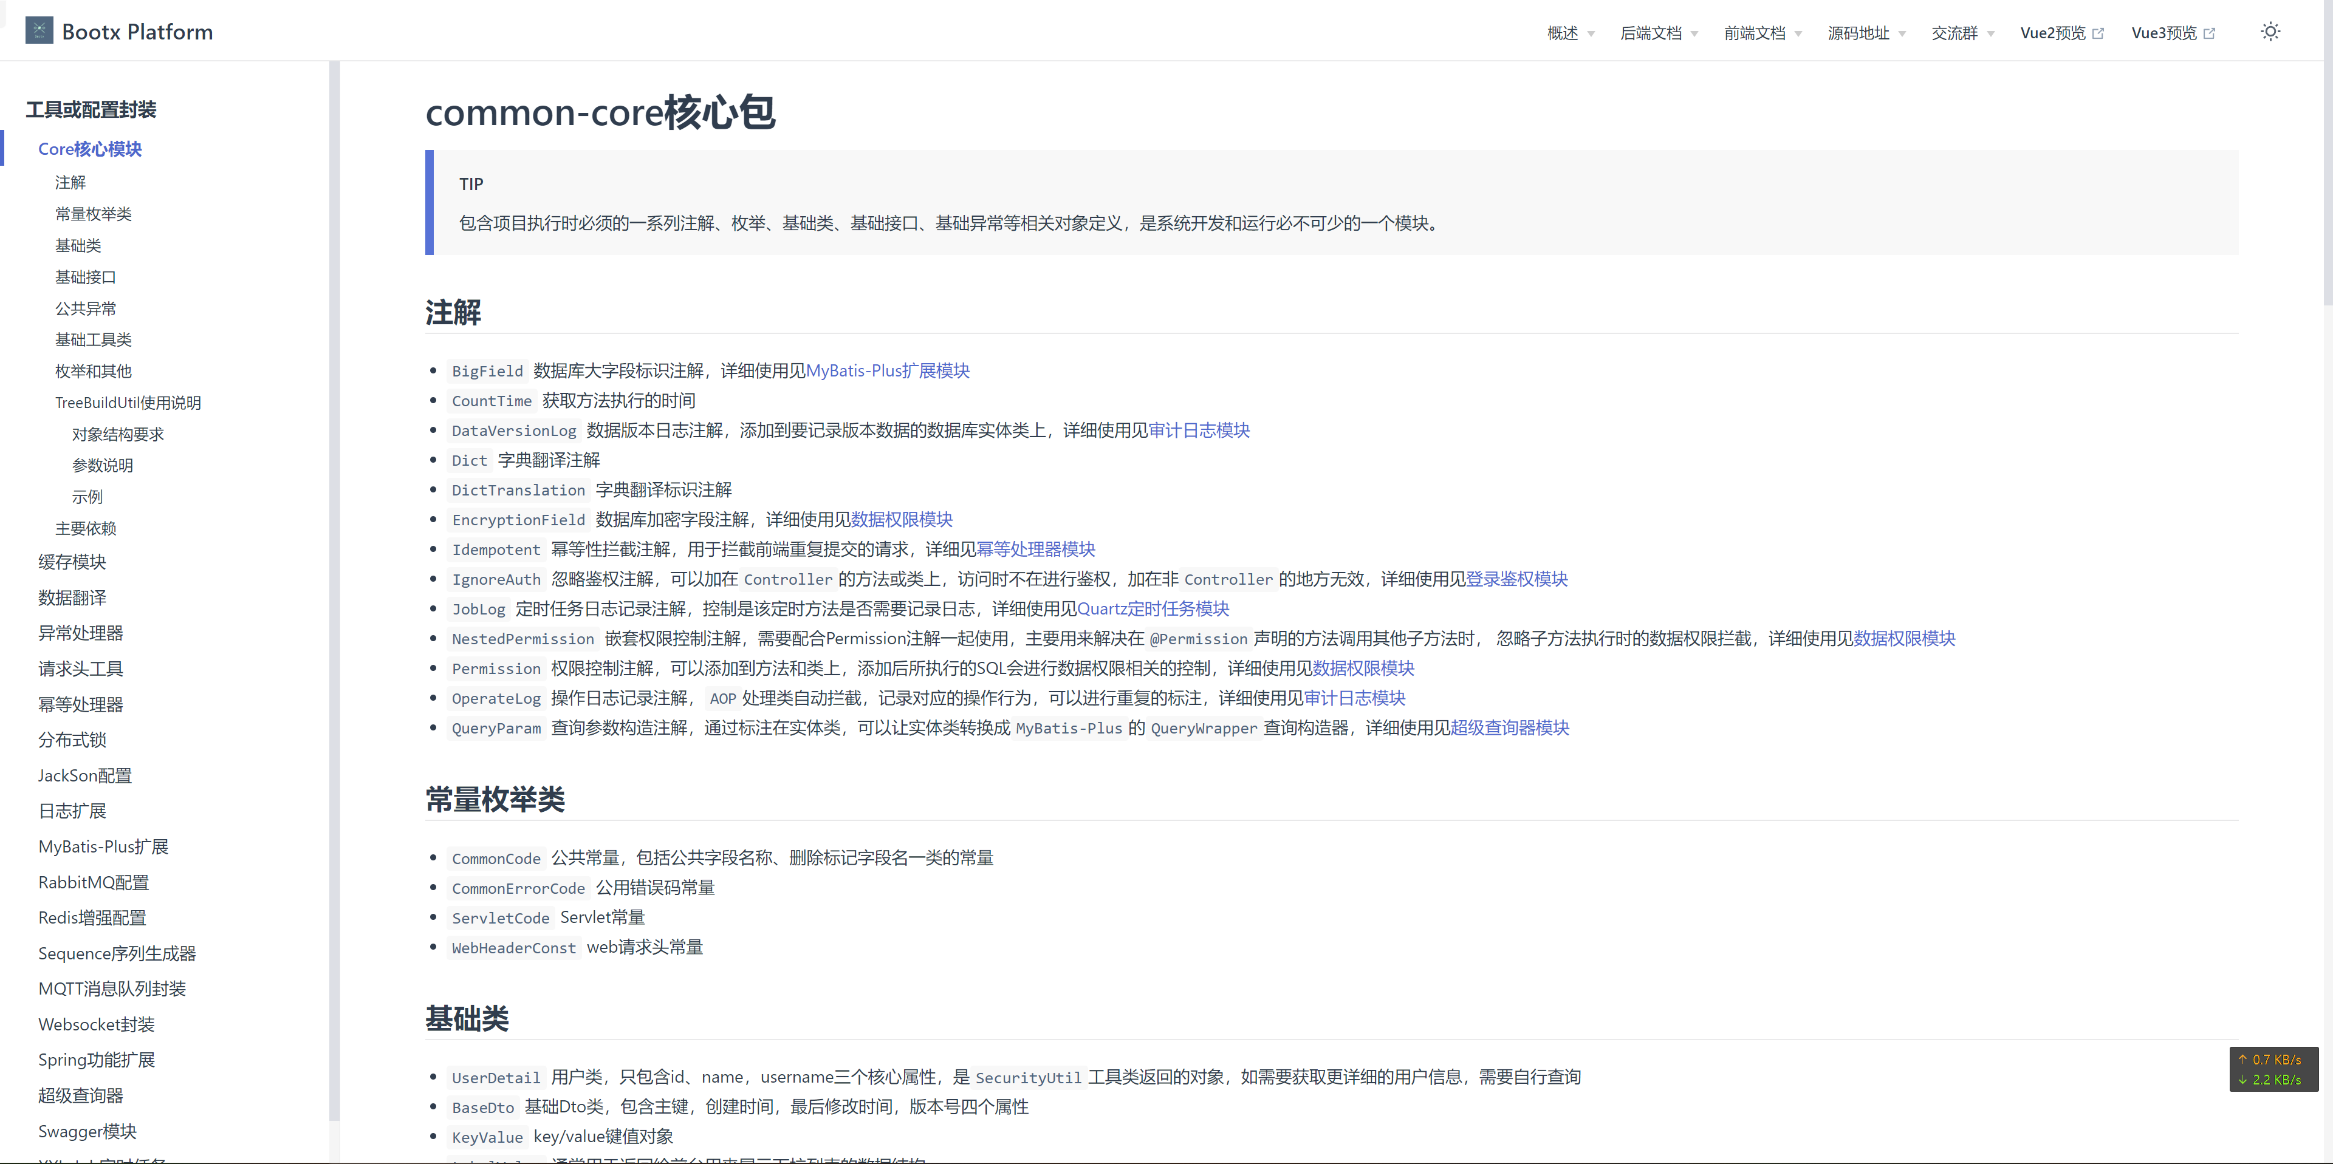The image size is (2333, 1164).
Task: Go to TreeBuildUtil使用说明 sidebar entry
Action: [x=128, y=403]
